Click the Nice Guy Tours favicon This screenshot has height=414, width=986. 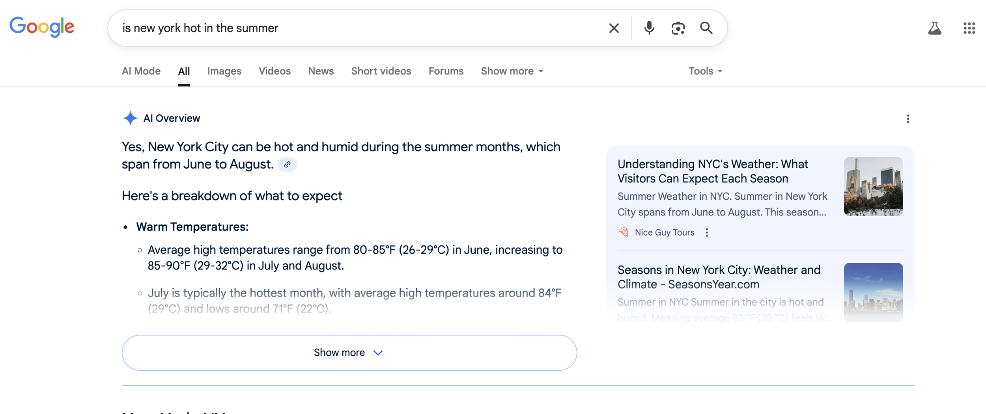(x=624, y=232)
